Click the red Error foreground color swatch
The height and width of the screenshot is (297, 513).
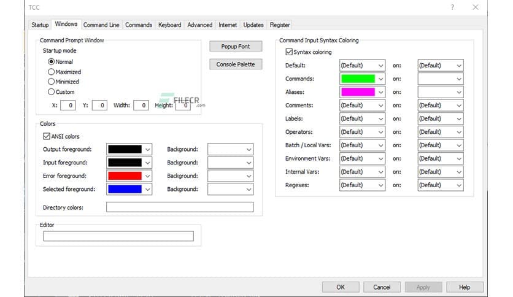pos(125,176)
